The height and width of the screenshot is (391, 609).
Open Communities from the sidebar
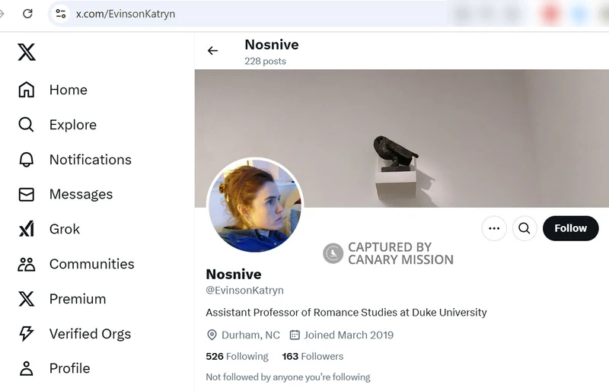click(x=76, y=264)
